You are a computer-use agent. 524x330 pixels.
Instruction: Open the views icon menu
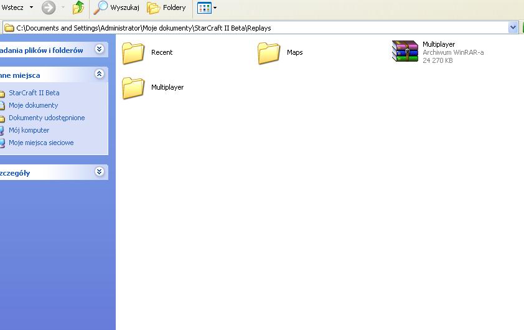coord(207,7)
